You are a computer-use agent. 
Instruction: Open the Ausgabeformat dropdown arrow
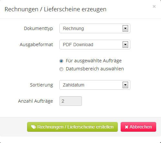125,45
